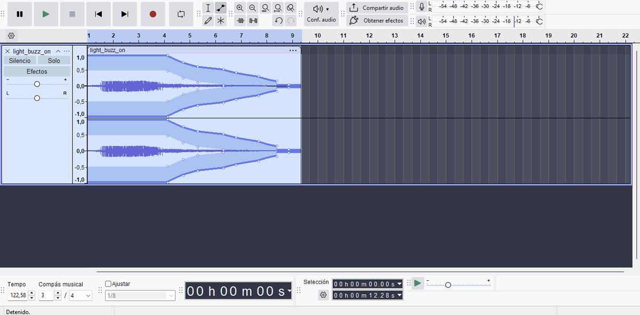Select the Multi-tool asterisk icon

tap(221, 21)
